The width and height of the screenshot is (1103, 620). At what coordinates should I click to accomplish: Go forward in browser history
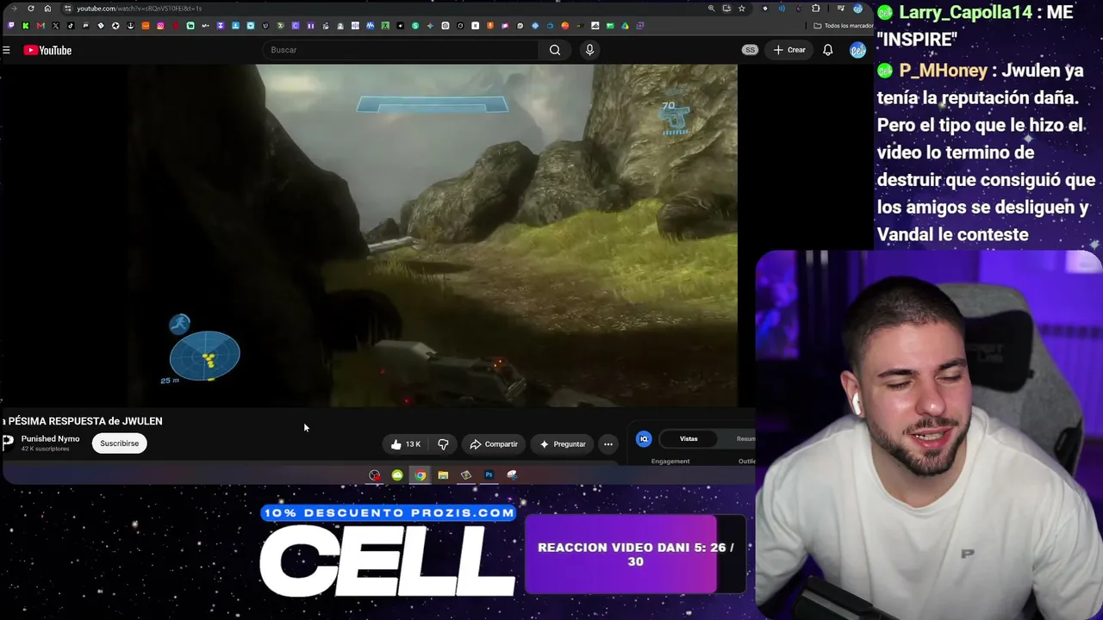(x=15, y=9)
